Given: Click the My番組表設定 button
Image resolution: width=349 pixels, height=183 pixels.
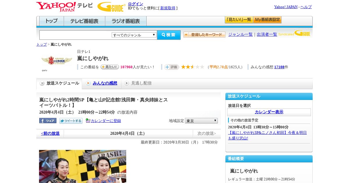Looking at the screenshot, I should pyautogui.click(x=267, y=20).
